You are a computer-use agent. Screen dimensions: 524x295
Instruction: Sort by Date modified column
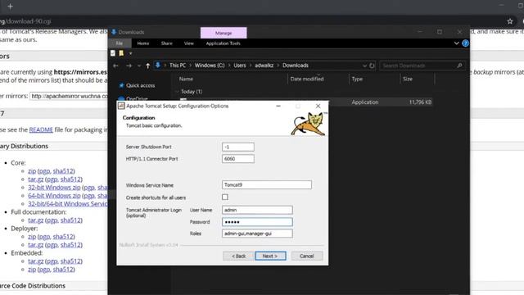(x=307, y=79)
